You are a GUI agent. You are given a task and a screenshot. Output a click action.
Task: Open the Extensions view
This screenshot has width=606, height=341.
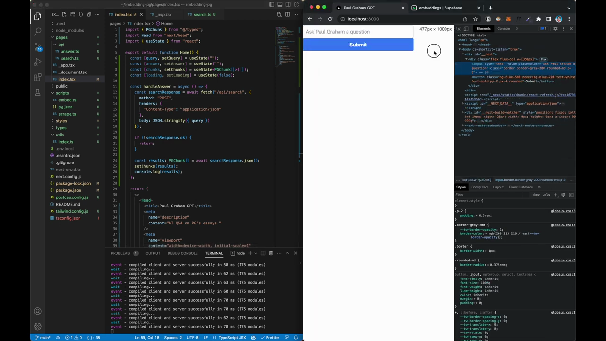[x=37, y=77]
